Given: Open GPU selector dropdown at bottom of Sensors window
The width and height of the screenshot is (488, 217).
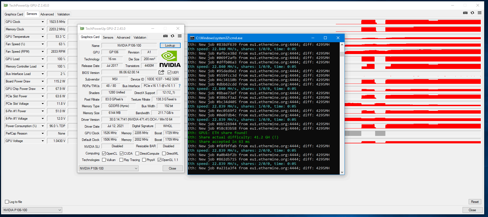Looking at the screenshot, I should pyautogui.click(x=32, y=210).
